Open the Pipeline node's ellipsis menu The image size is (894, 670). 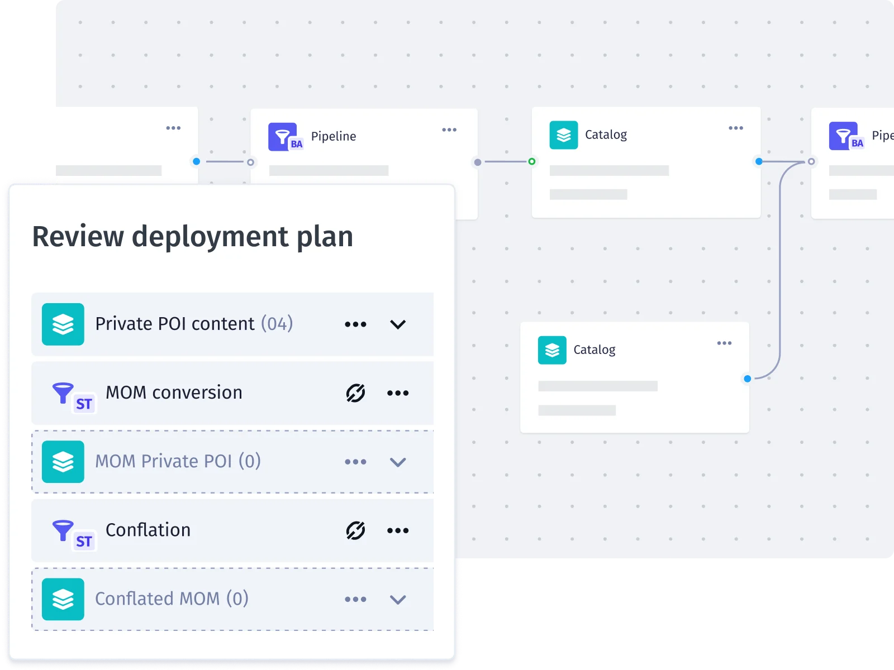click(450, 129)
